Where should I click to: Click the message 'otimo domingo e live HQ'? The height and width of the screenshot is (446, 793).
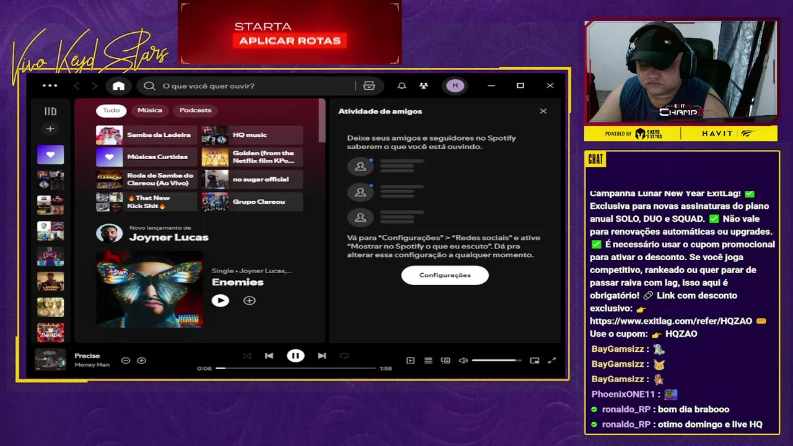(x=710, y=424)
